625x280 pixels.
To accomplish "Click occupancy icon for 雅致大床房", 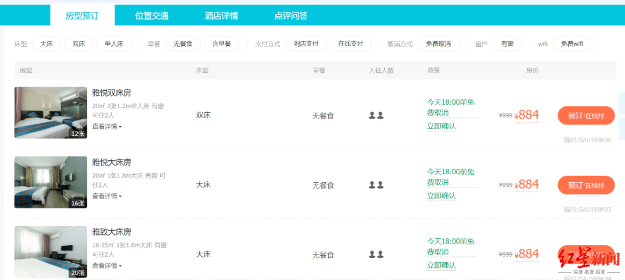I will point(376,254).
